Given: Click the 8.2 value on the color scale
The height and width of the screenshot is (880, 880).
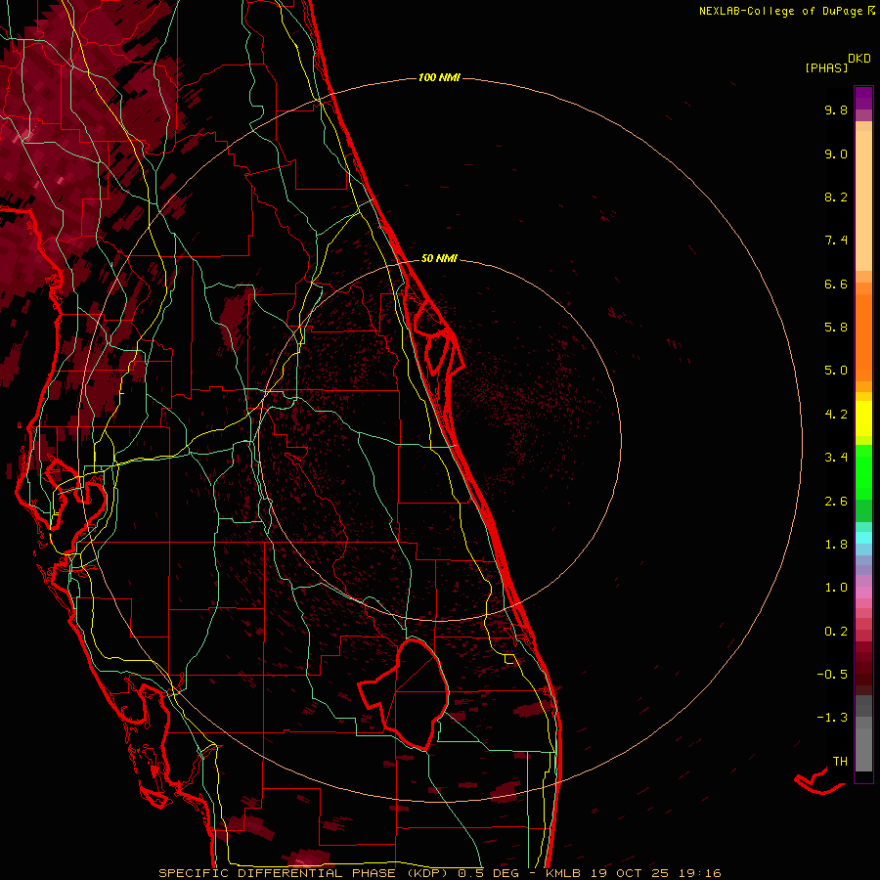Looking at the screenshot, I should point(836,197).
